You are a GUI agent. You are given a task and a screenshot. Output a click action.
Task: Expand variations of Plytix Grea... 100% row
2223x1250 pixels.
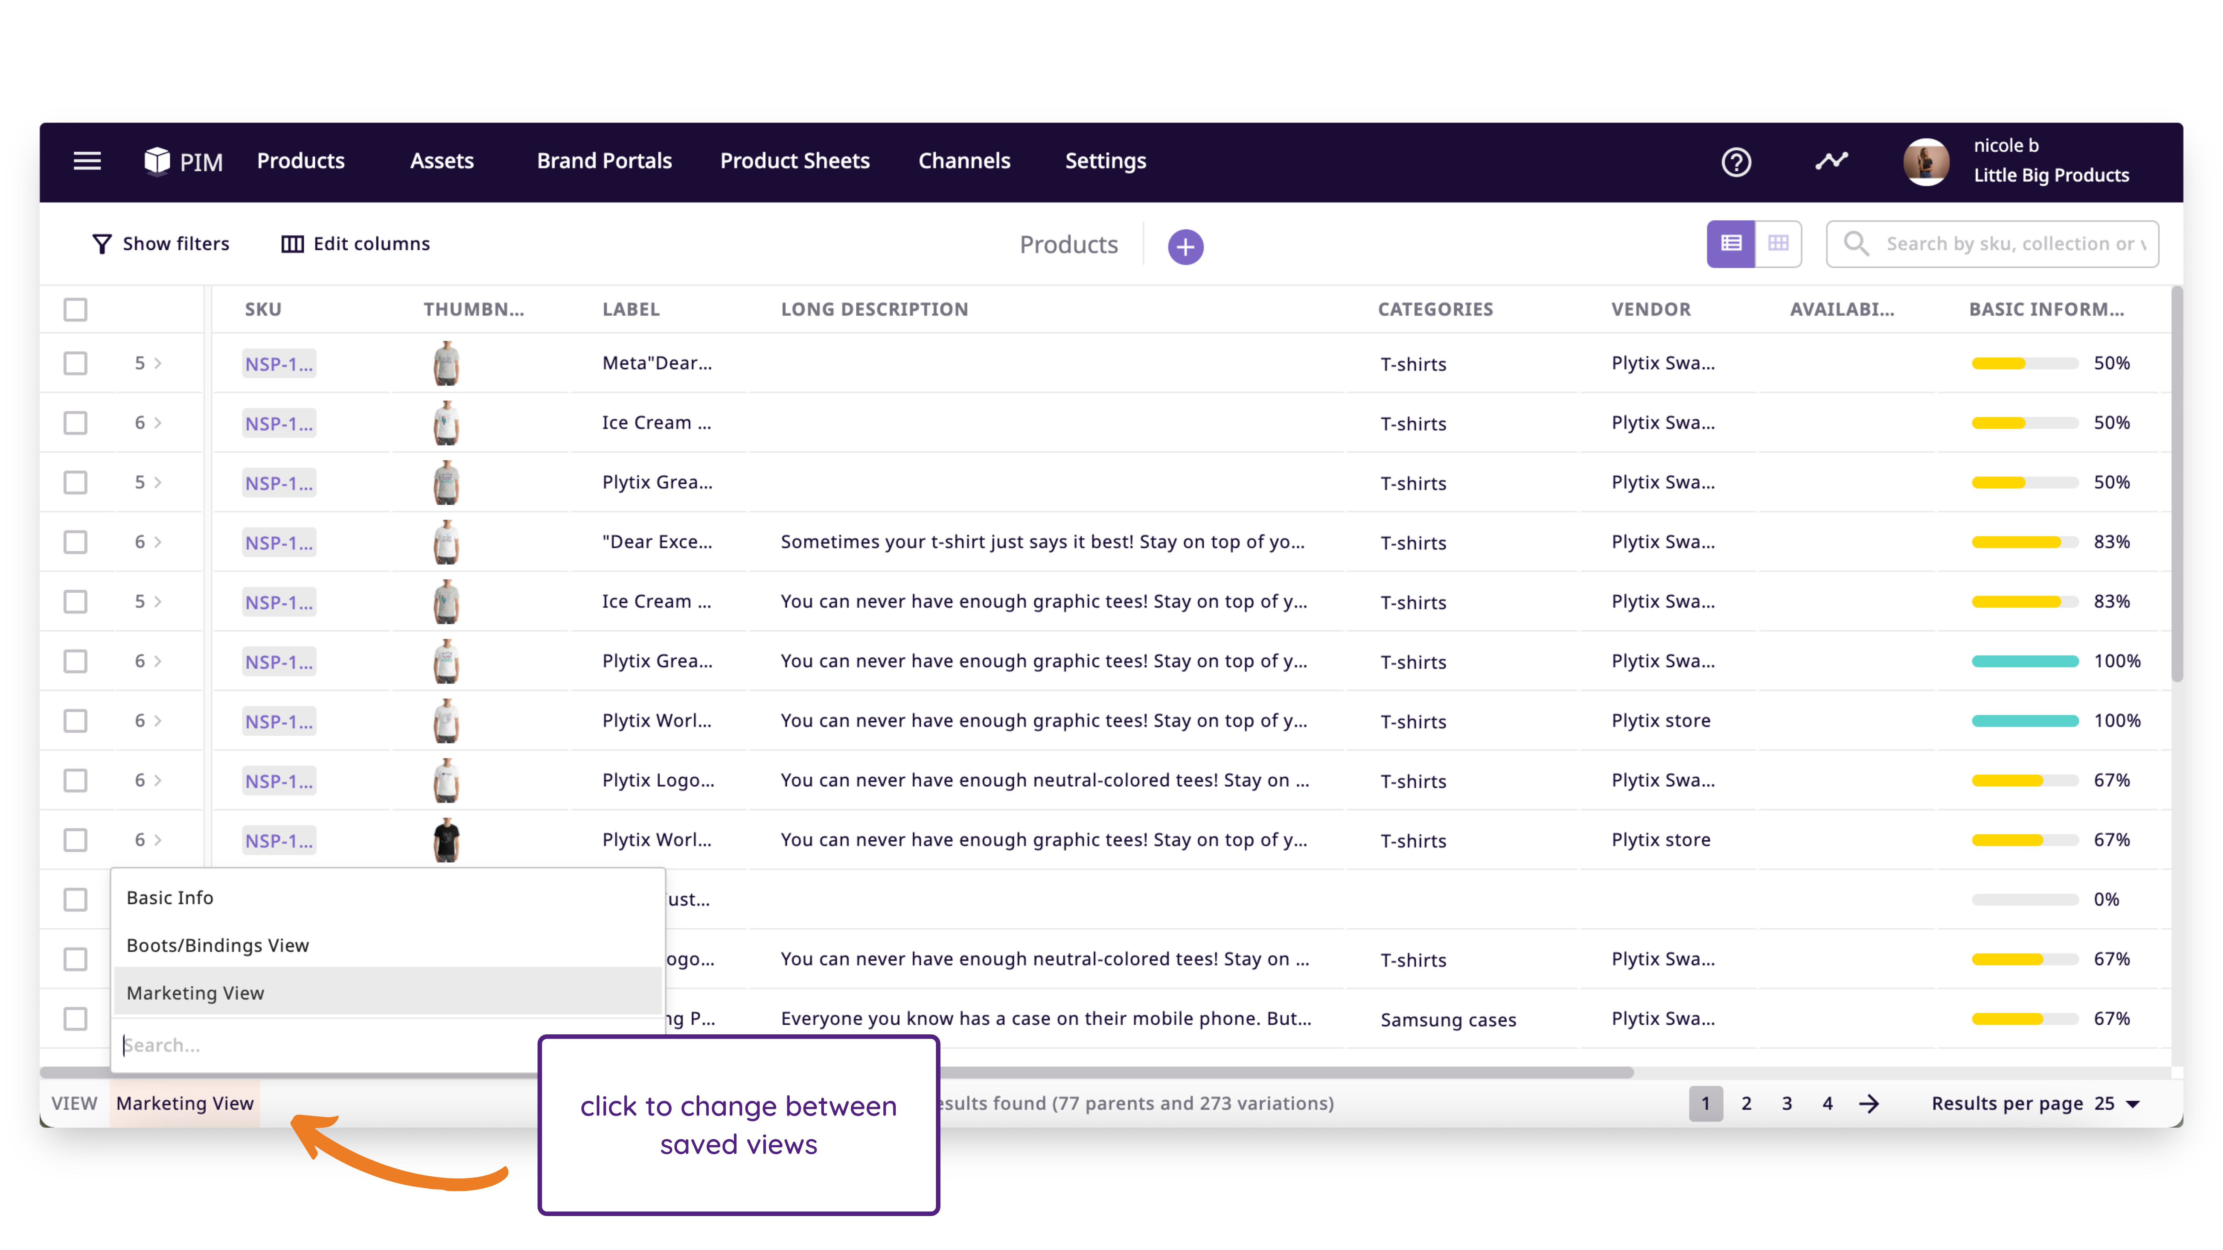pyautogui.click(x=149, y=661)
